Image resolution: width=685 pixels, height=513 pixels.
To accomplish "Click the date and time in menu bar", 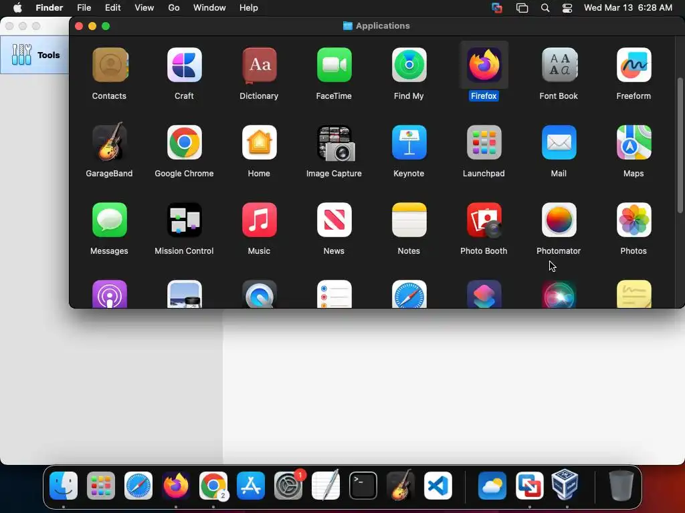I will 627,8.
